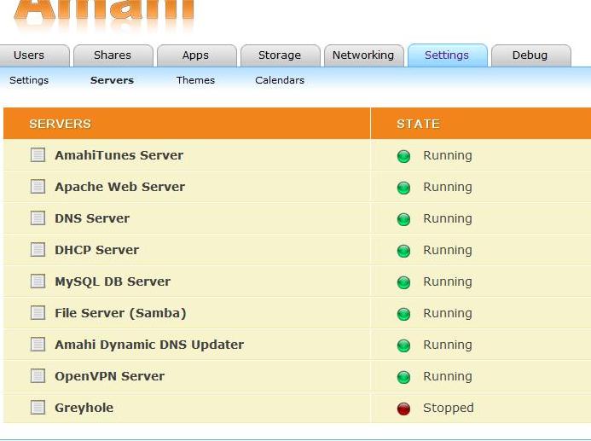The height and width of the screenshot is (441, 591).
Task: Open the Settings sub-menu link
Action: pyautogui.click(x=29, y=80)
